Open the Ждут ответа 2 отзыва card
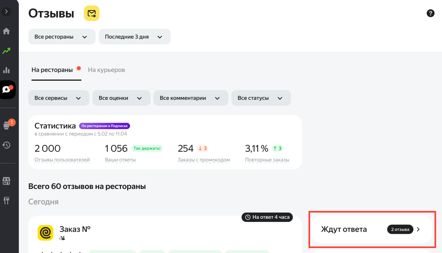This screenshot has height=253, width=442. click(372, 229)
